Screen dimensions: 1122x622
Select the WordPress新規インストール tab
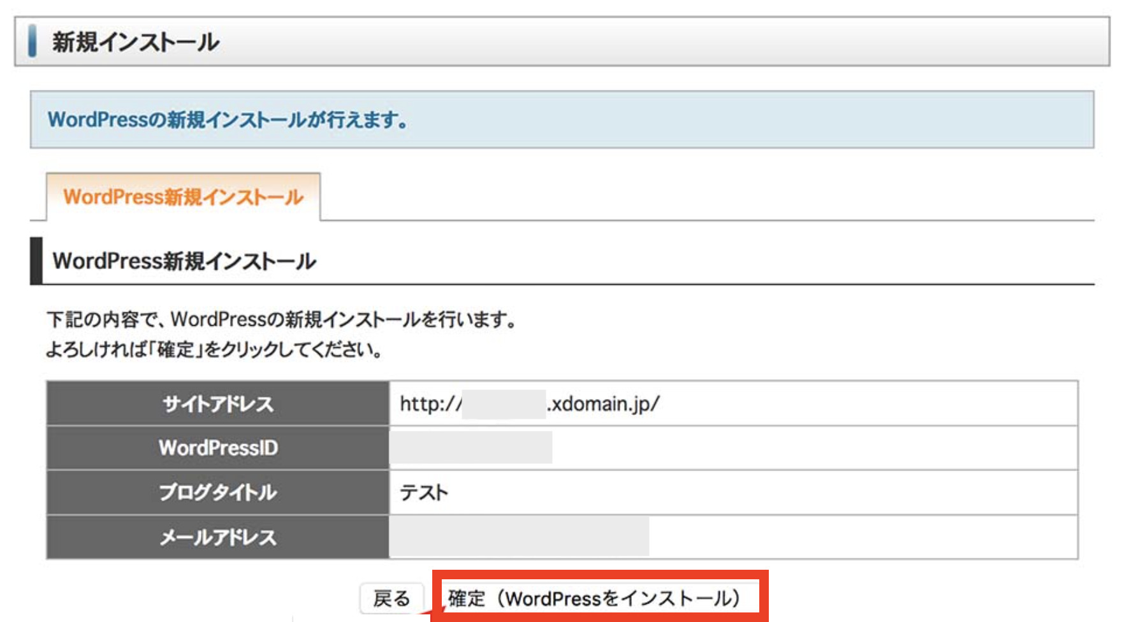[x=183, y=197]
